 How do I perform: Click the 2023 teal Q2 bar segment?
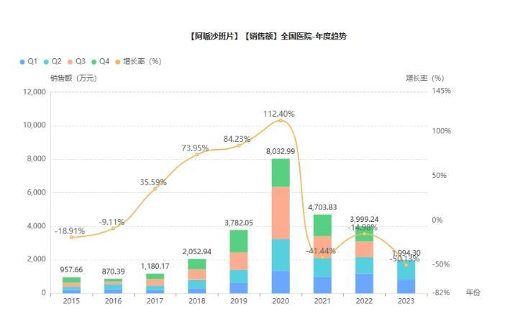coord(406,270)
